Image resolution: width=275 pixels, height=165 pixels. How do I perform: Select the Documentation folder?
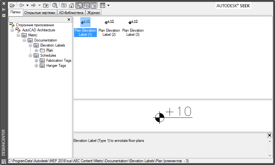46,40
